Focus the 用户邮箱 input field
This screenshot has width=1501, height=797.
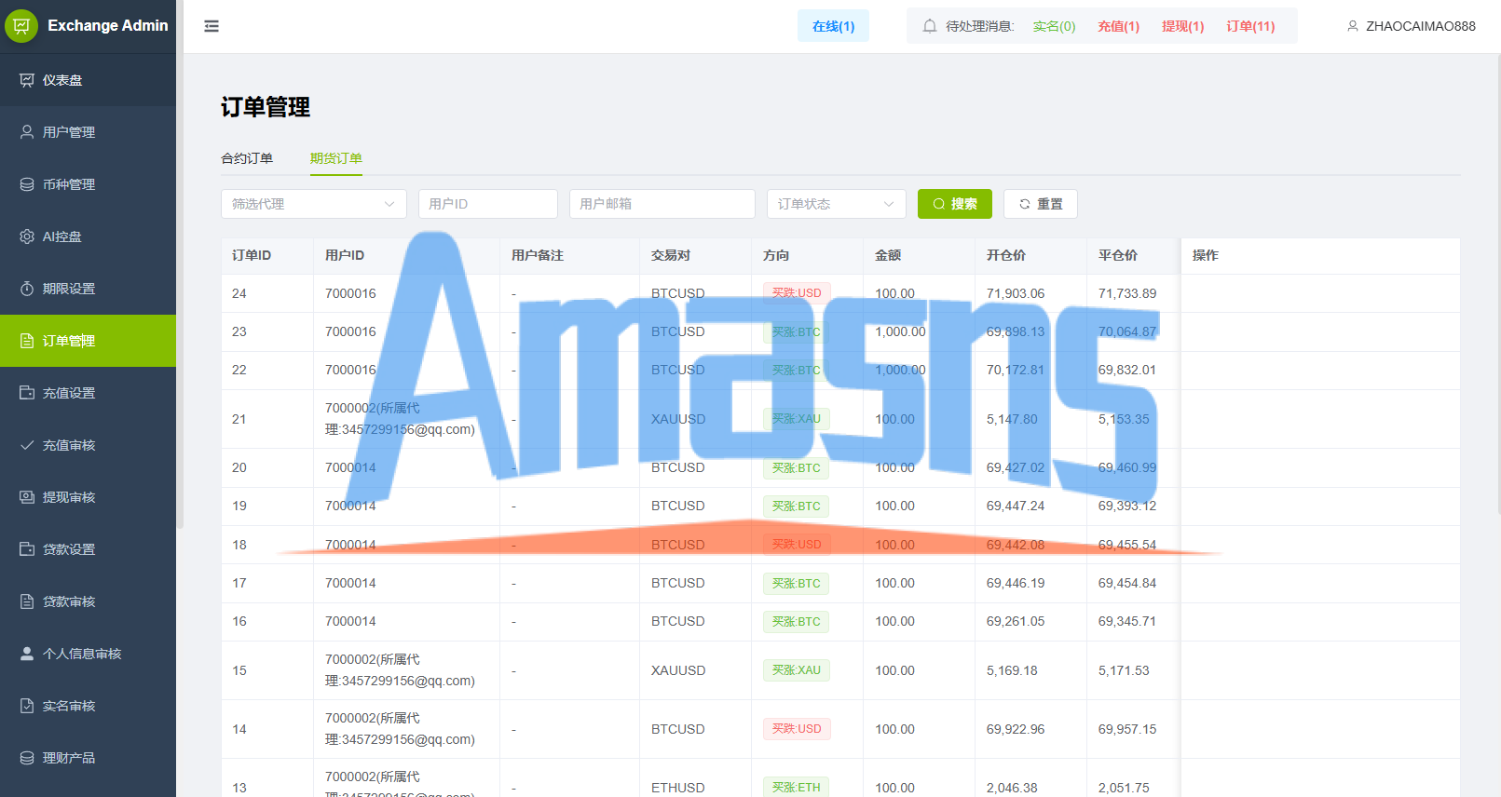[x=662, y=204]
